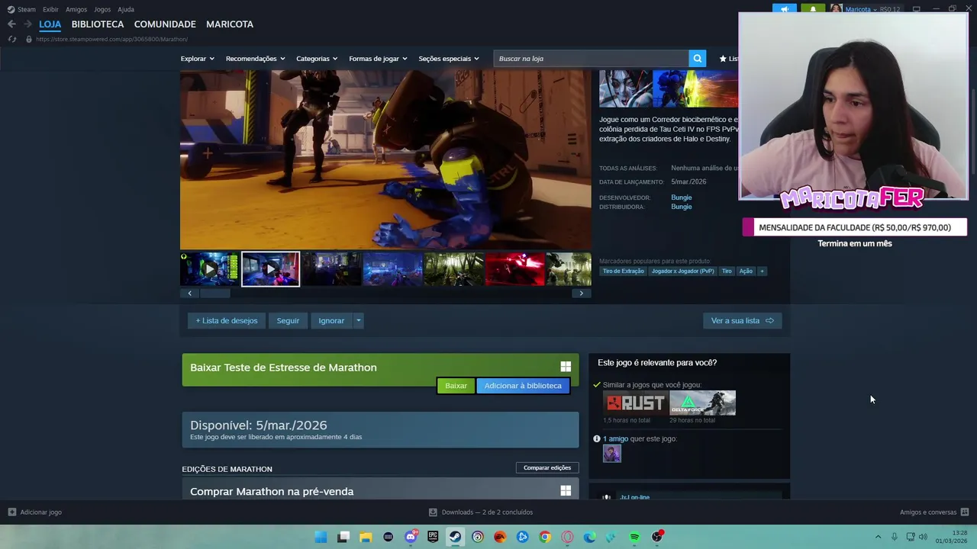
Task: Click the magnifier search button
Action: (x=697, y=59)
